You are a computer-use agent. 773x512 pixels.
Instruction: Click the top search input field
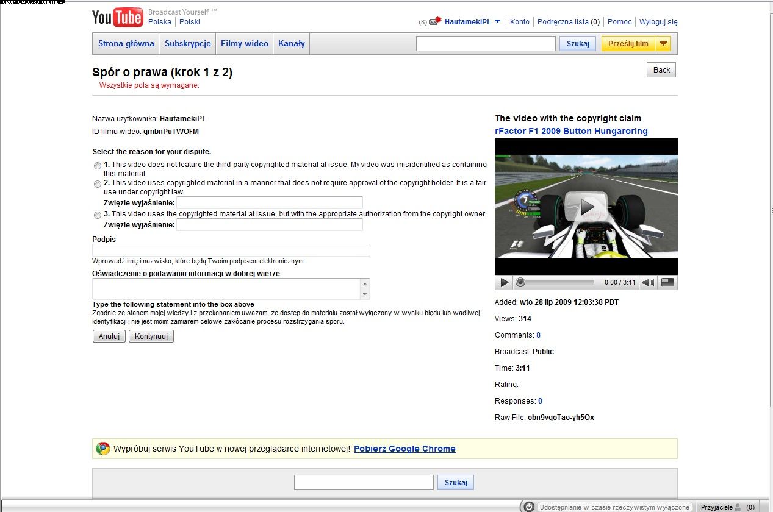(x=486, y=44)
